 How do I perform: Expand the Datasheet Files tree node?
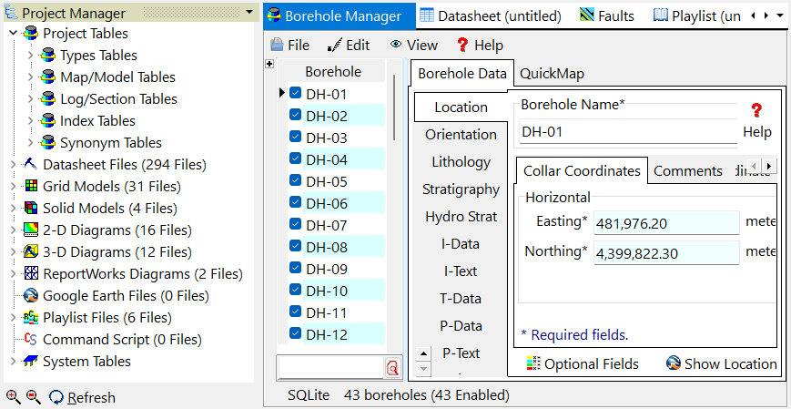click(x=13, y=165)
